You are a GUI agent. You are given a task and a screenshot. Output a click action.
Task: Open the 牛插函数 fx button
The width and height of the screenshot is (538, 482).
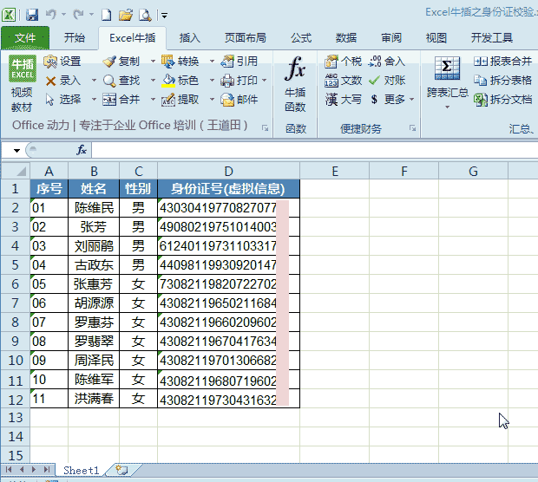[x=295, y=83]
